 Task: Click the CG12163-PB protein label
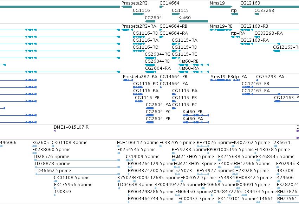coord(255,84)
